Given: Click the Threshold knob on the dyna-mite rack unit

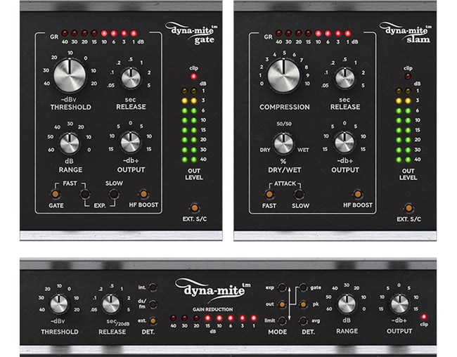Looking at the screenshot, I should point(59,304).
